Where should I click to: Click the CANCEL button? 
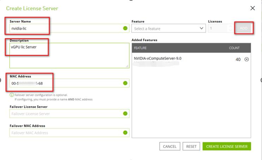point(169,146)
